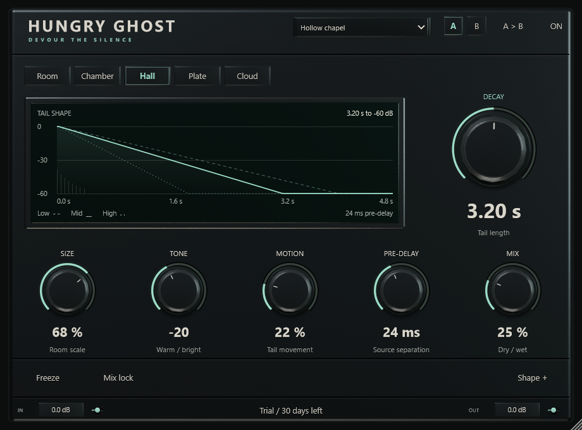Image resolution: width=582 pixels, height=430 pixels.
Task: Toggle the plugin ON switch
Action: pyautogui.click(x=555, y=27)
